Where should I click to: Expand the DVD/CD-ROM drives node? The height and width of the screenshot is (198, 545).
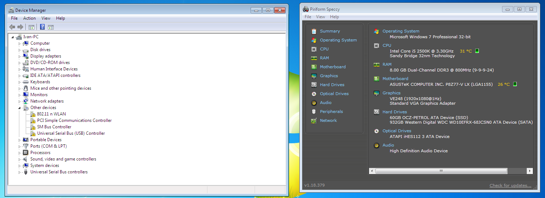(x=20, y=63)
